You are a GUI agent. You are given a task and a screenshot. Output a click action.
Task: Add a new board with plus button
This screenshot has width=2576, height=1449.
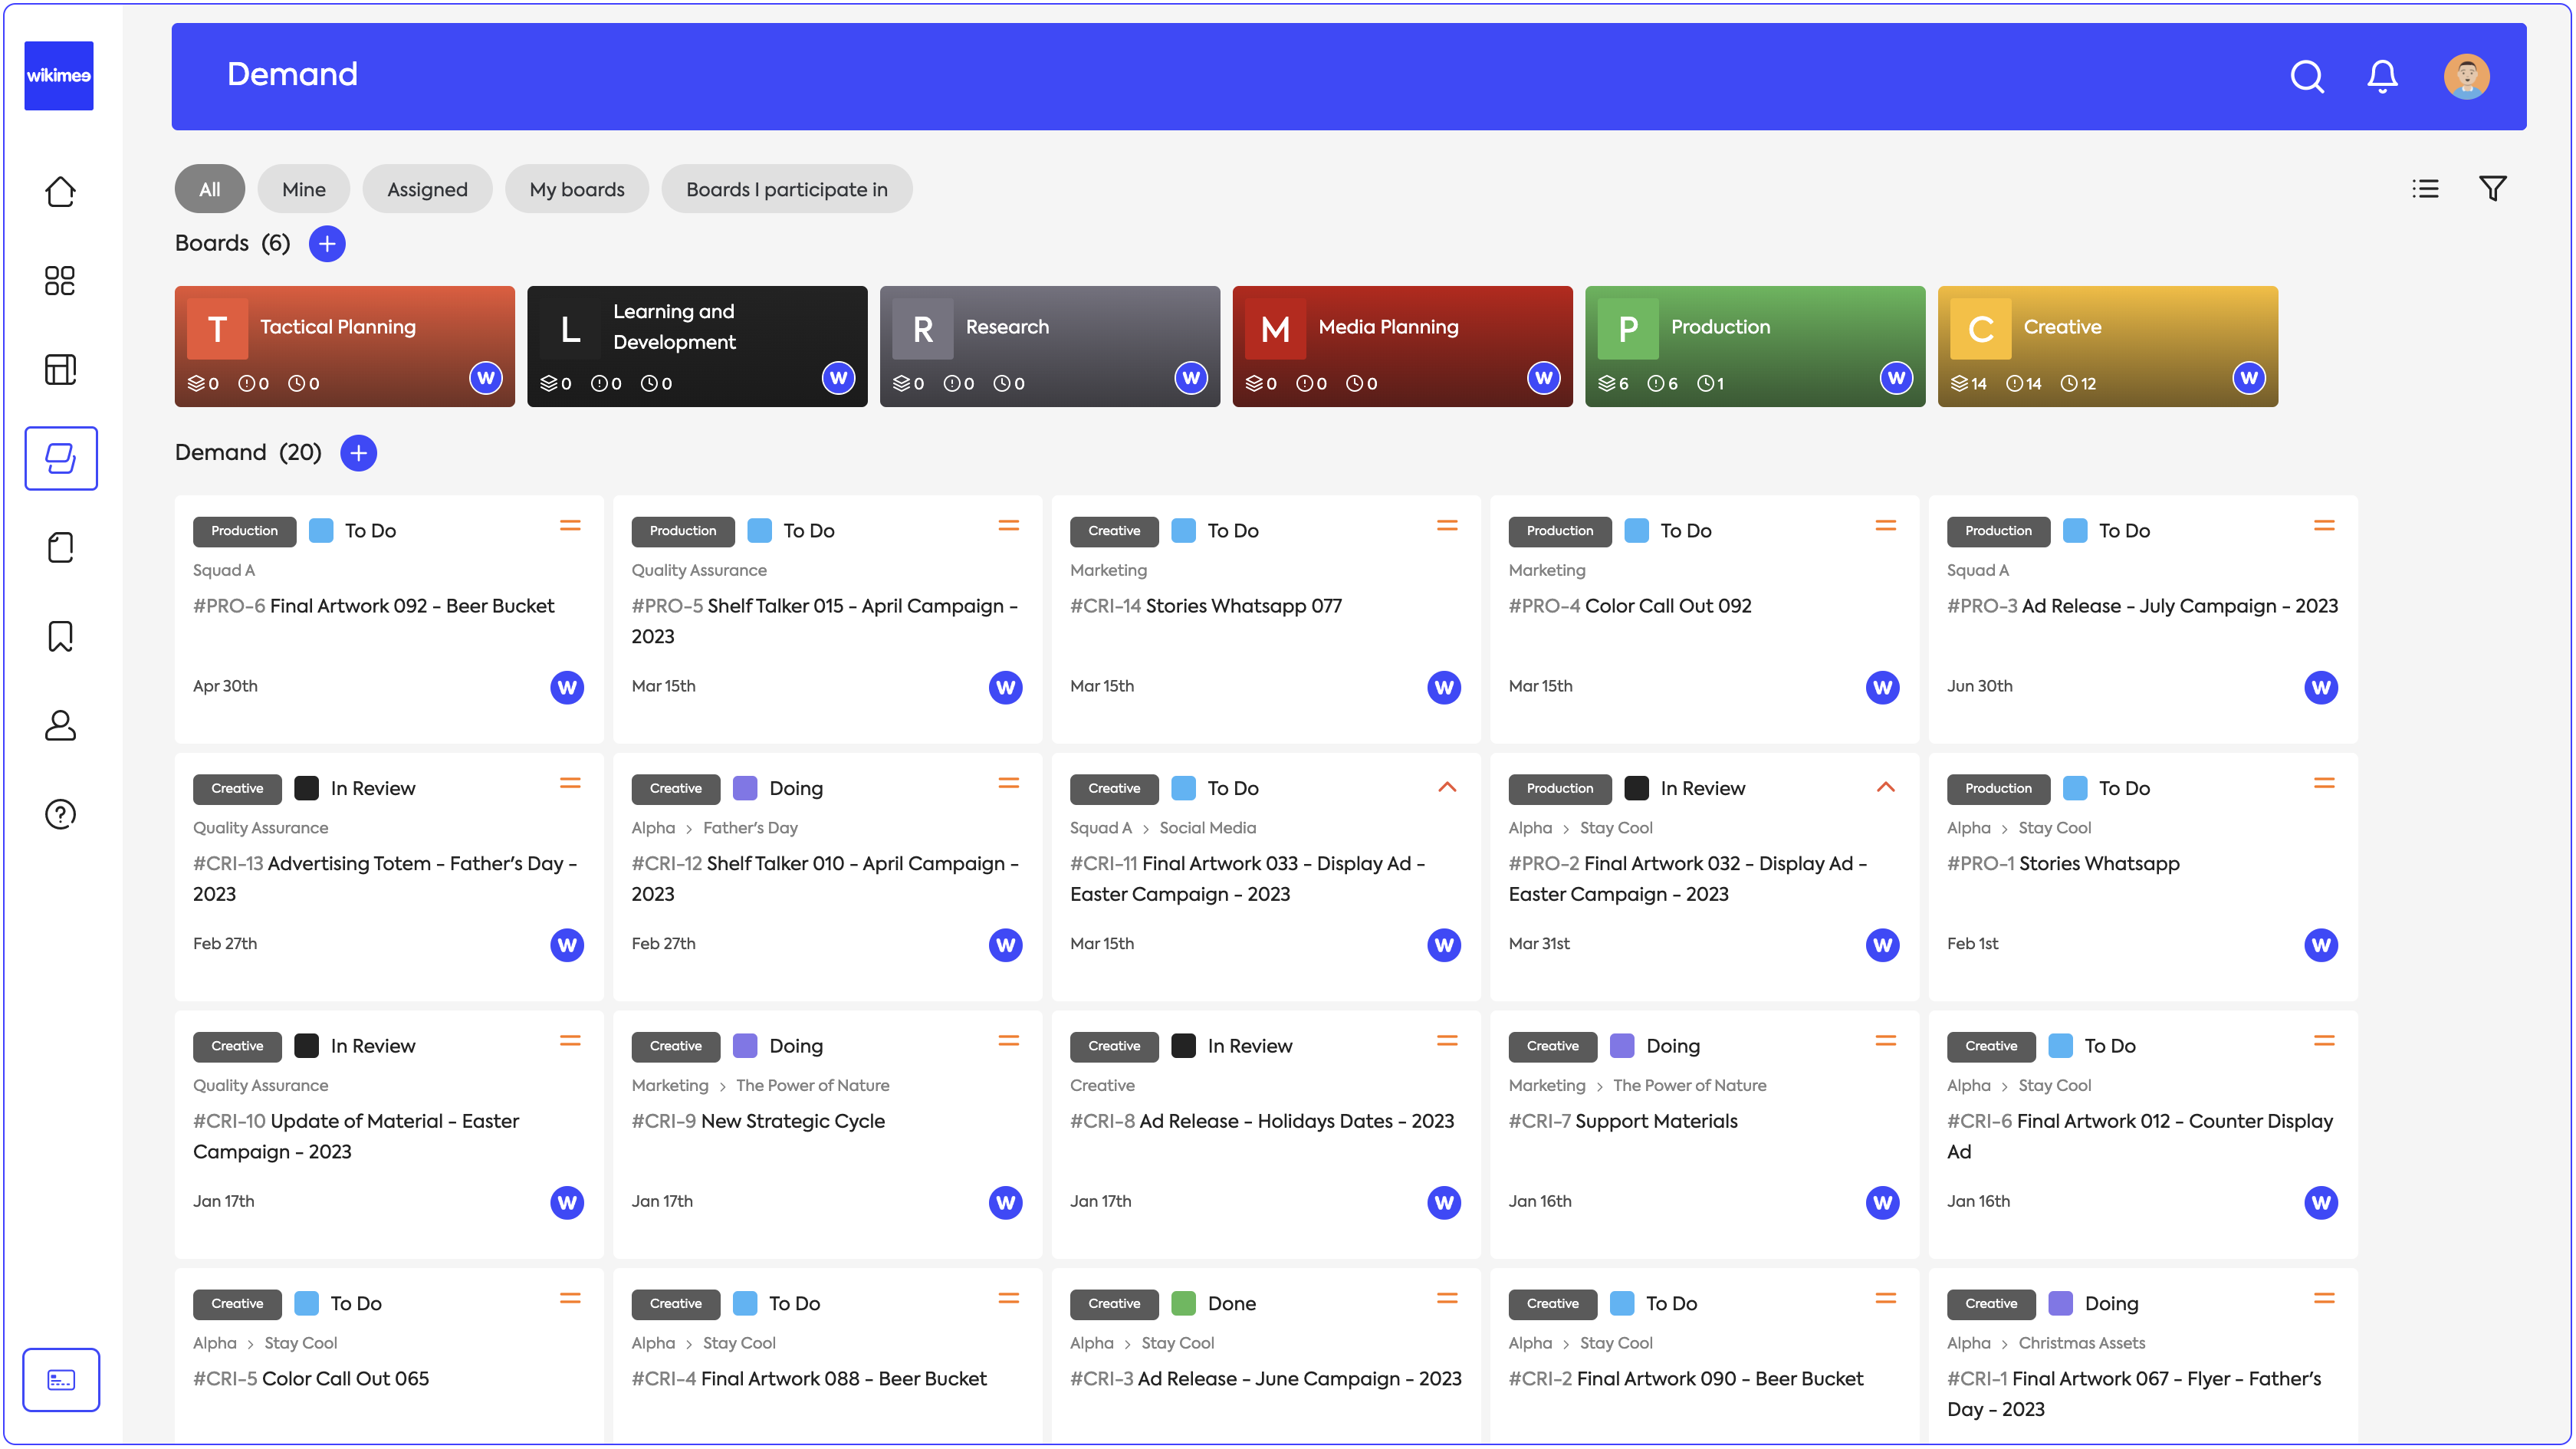point(327,244)
